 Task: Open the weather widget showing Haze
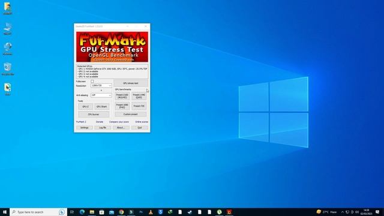click(x=326, y=212)
